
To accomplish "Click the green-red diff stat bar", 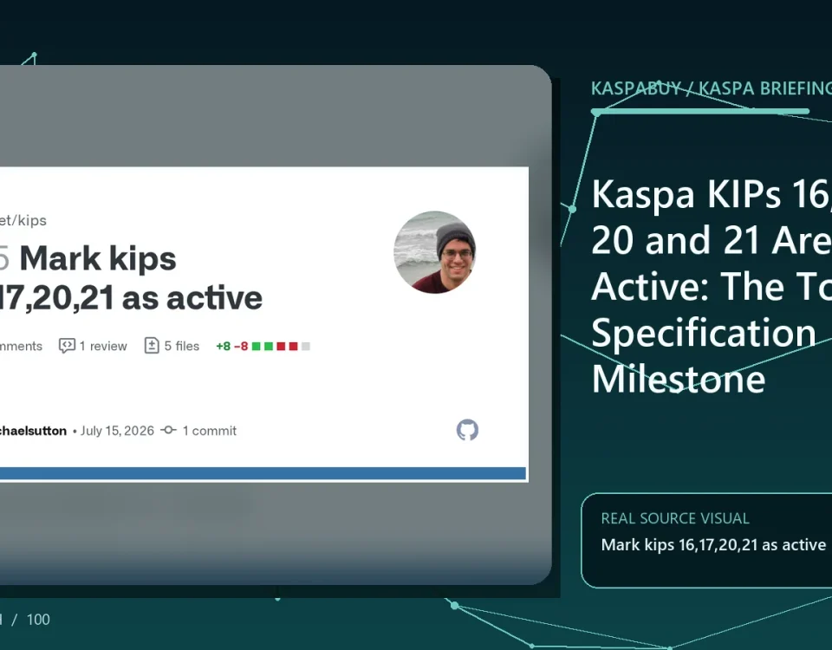I will coord(281,347).
